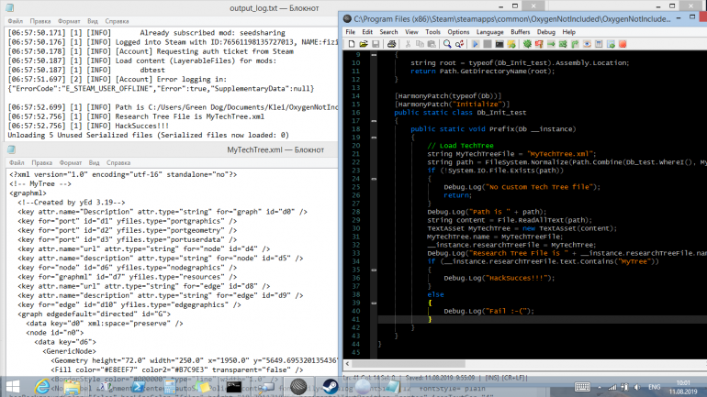
Task: Open the console window icon in editor toolbar
Action: pyautogui.click(x=499, y=44)
